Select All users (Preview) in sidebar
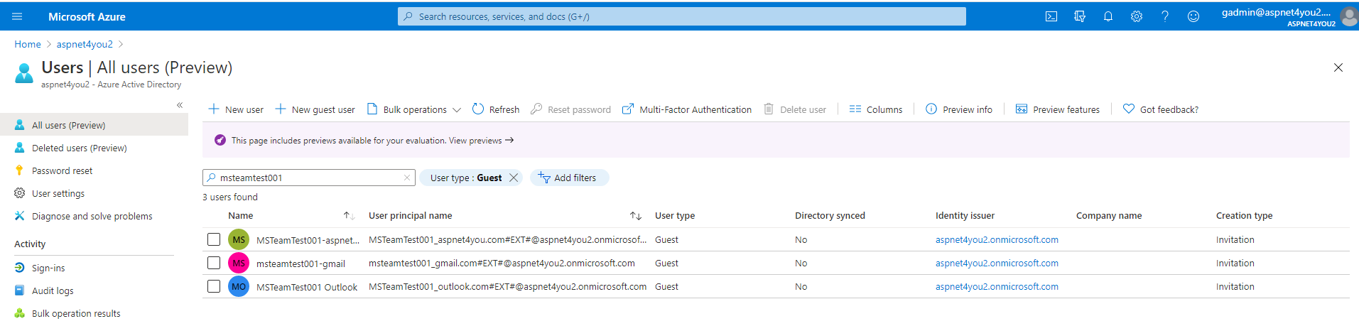This screenshot has width=1359, height=326. coord(94,125)
